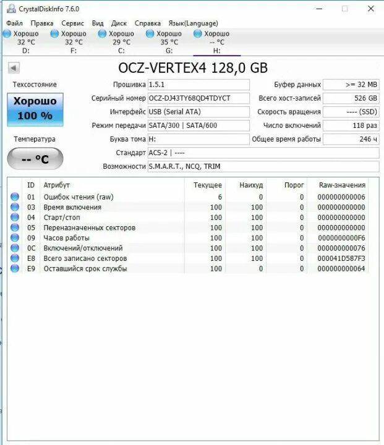Select disk G: status orb
384x445 pixels.
click(x=150, y=33)
